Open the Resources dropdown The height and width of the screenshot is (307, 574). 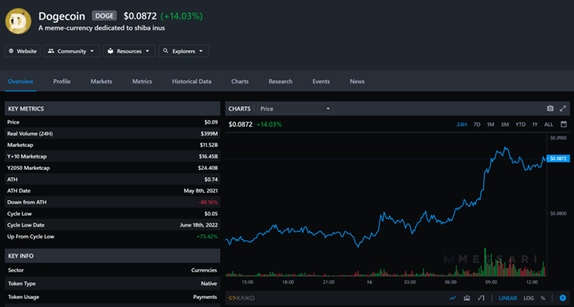tap(129, 51)
